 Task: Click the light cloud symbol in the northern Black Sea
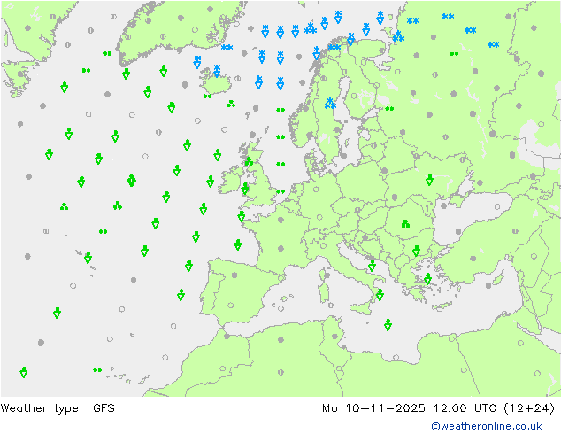[x=497, y=206]
